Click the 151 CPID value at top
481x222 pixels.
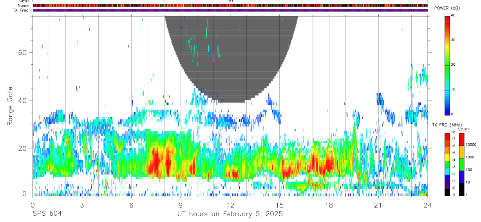pos(230,1)
